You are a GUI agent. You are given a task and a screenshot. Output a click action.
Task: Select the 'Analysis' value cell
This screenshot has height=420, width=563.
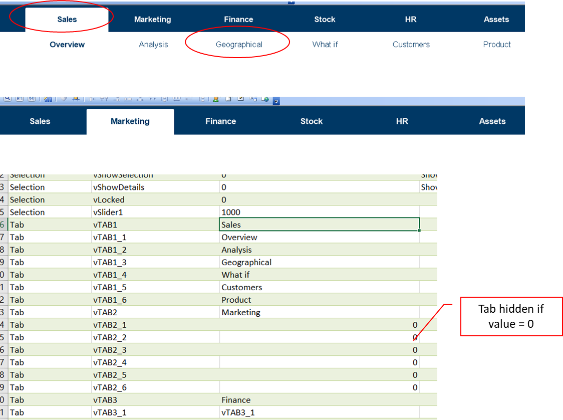[x=319, y=250]
